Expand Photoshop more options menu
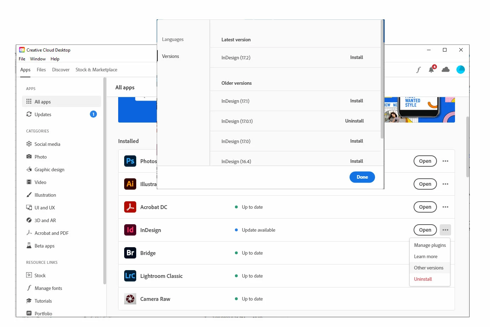 445,161
